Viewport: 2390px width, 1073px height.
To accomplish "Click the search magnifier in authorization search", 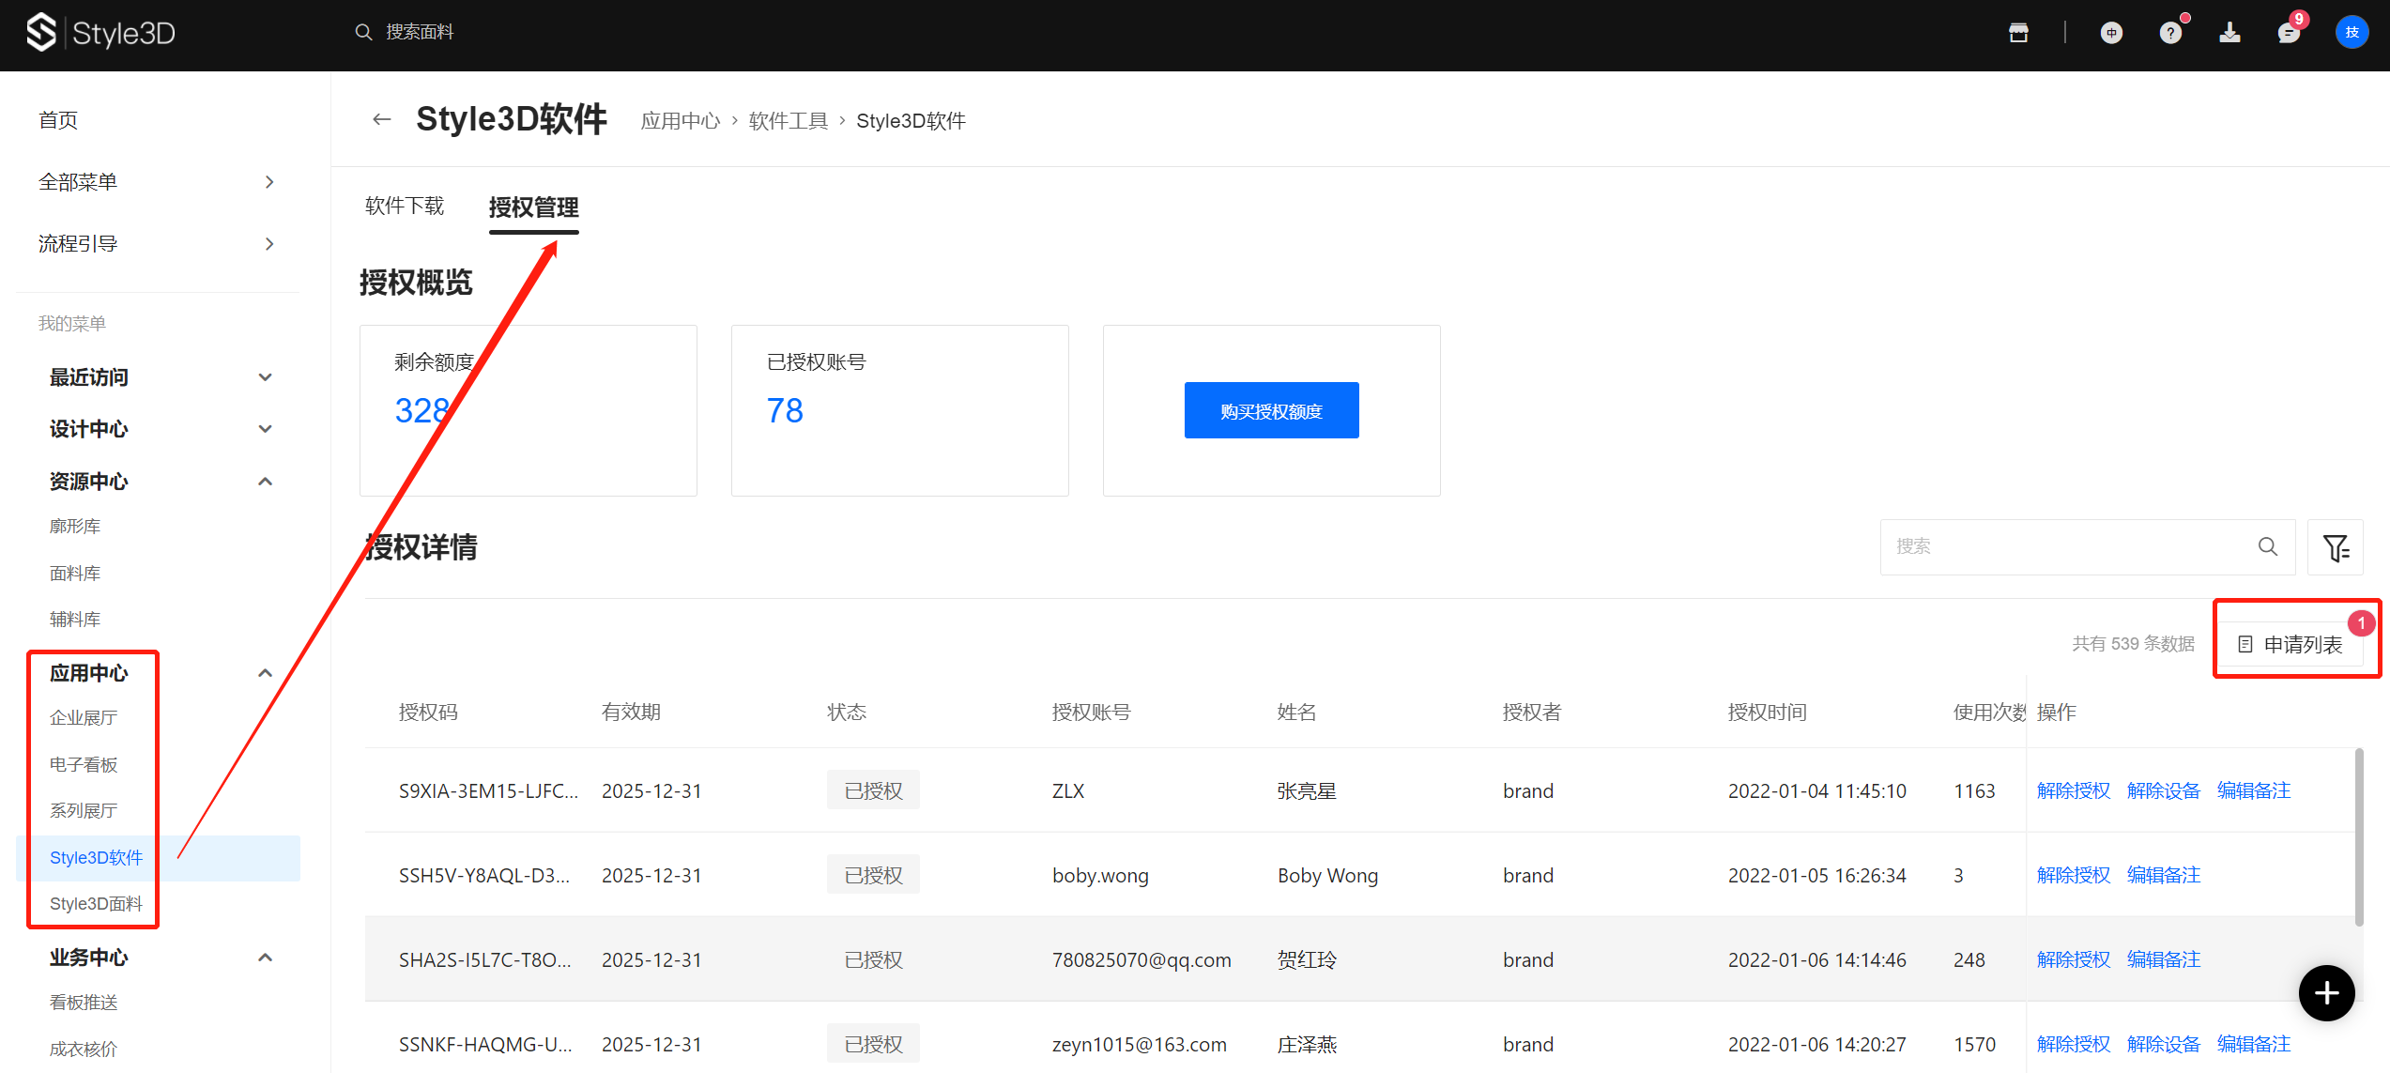I will point(2267,546).
